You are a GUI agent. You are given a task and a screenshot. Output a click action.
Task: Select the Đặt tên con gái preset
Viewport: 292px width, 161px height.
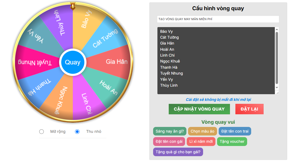pyautogui.click(x=169, y=141)
